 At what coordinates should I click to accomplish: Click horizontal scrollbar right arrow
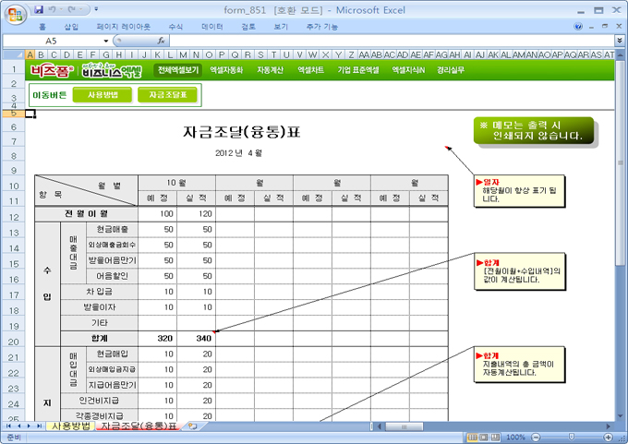coord(608,426)
